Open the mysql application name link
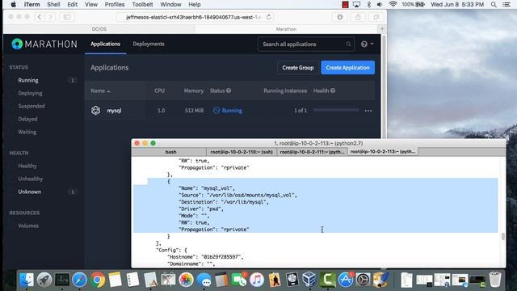Image resolution: width=517 pixels, height=291 pixels. point(114,111)
